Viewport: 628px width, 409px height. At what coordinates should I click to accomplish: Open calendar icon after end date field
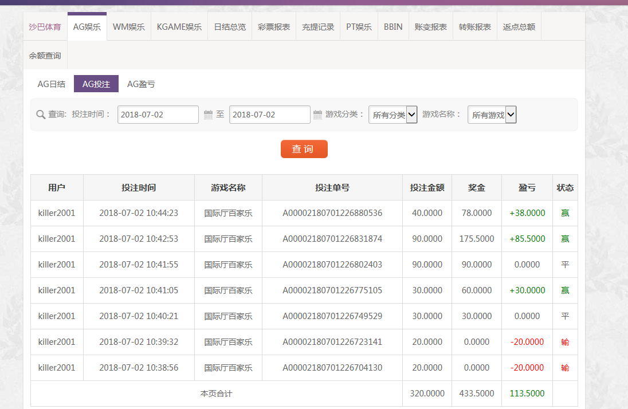tap(317, 115)
